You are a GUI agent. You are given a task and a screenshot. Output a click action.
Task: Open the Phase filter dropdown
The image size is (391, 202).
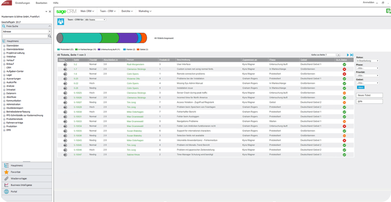367,68
